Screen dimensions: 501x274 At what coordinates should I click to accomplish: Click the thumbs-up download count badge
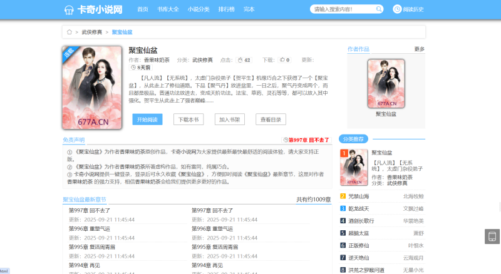[284, 59]
